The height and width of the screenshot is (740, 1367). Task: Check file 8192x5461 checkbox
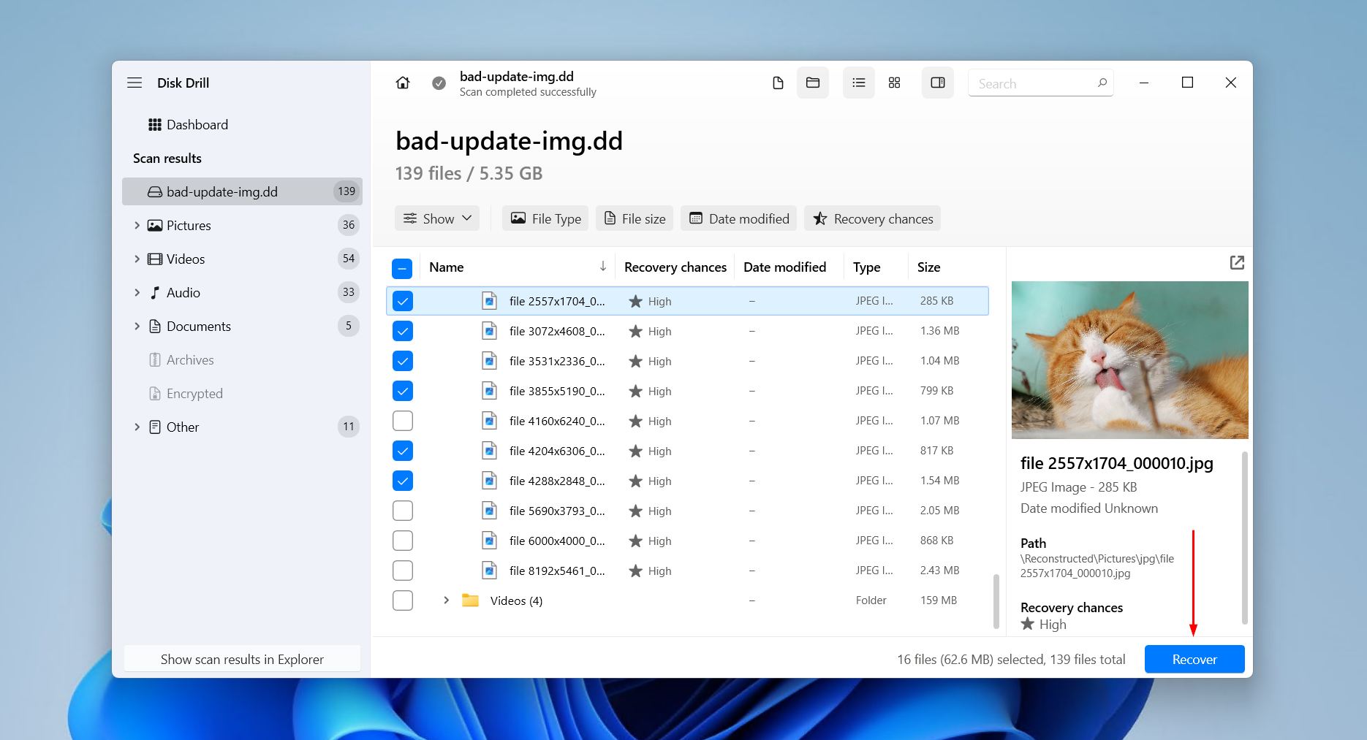(x=403, y=571)
